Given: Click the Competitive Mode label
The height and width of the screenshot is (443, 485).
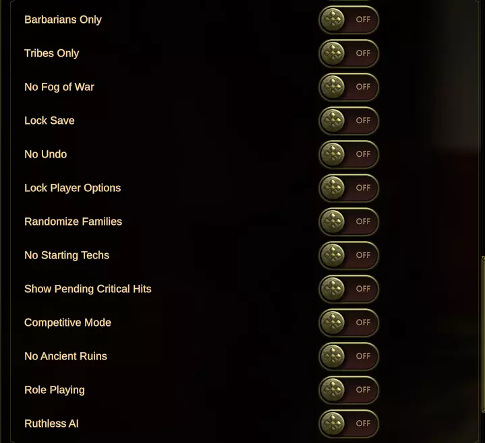Looking at the screenshot, I should [x=67, y=322].
